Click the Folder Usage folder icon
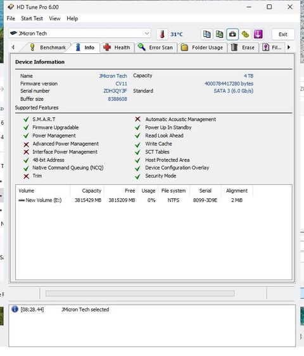This screenshot has height=356, width=304. pos(184,48)
